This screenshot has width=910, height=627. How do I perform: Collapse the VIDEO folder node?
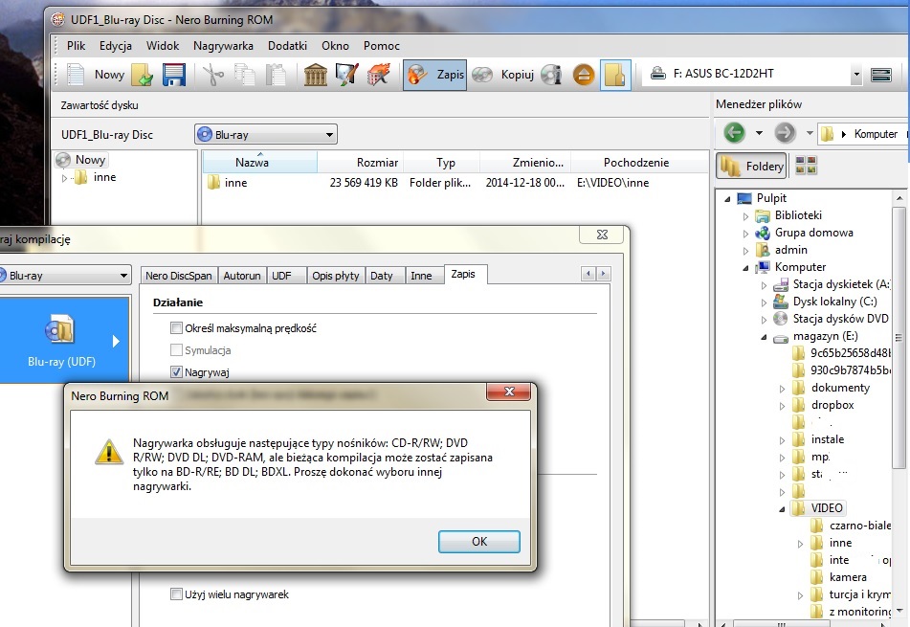tap(783, 509)
